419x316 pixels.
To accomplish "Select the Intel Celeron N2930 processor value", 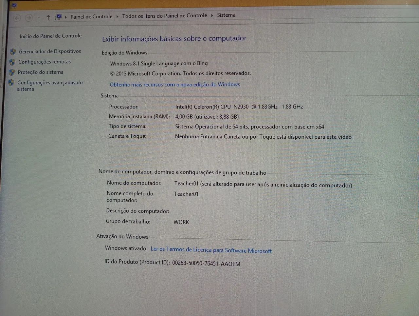I will click(x=239, y=107).
